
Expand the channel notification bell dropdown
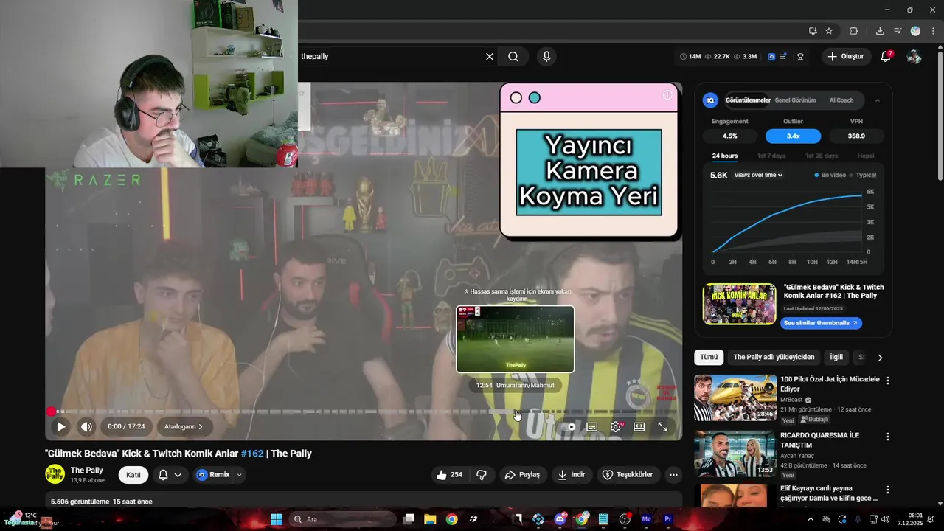click(x=178, y=475)
